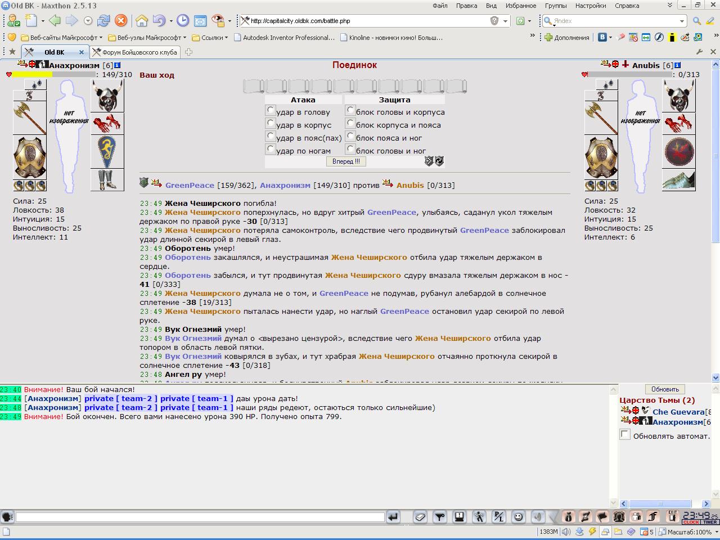Click into the chat message input field
This screenshot has width=720, height=540.
200,517
